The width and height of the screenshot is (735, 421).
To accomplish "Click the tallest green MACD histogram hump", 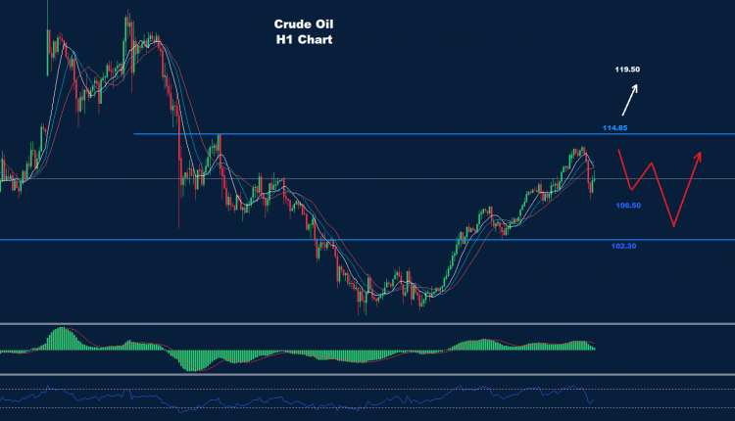I will point(61,336).
